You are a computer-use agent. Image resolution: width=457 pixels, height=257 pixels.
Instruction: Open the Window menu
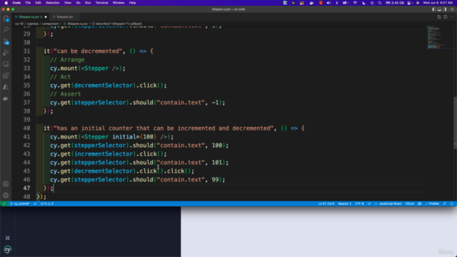point(119,3)
